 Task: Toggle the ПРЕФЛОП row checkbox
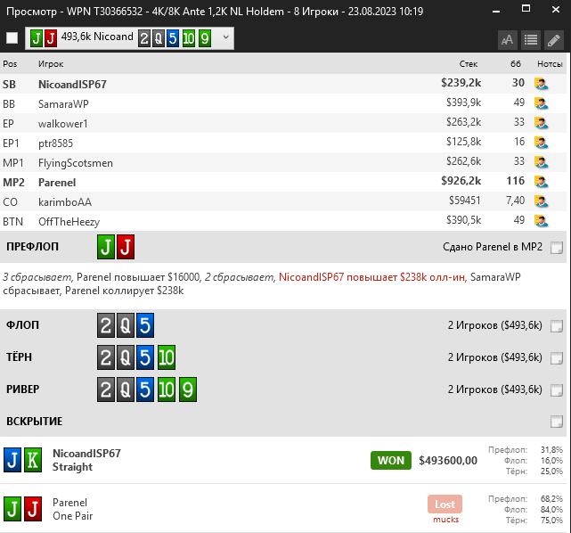557,248
